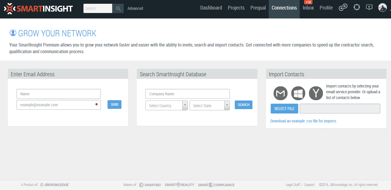
Task: Open the Advanced search link
Action: (135, 8)
